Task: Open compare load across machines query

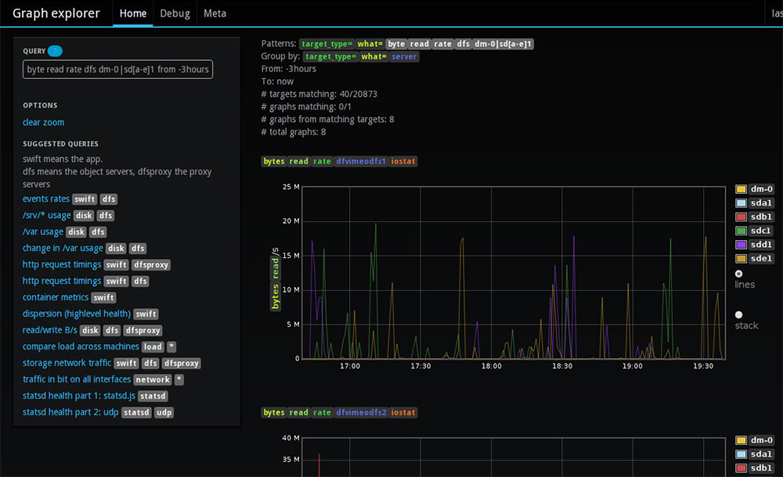Action: [81, 346]
